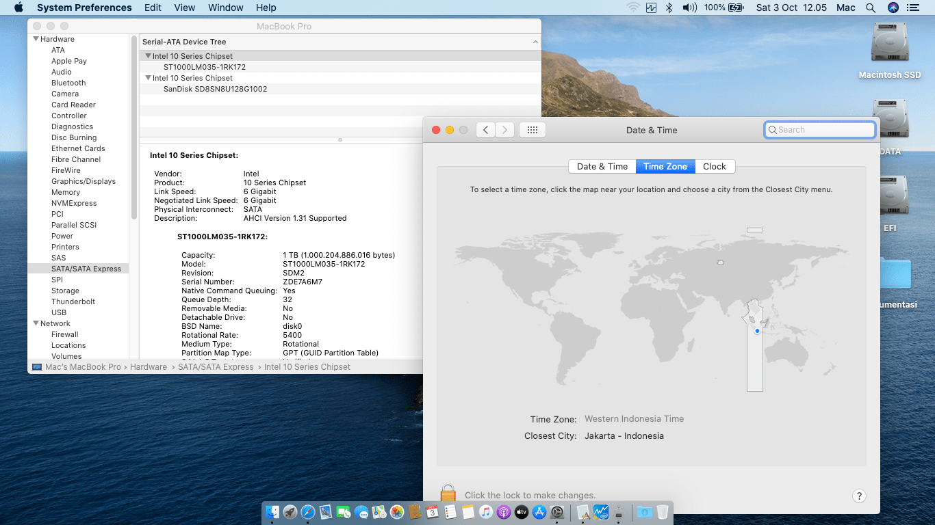Open the Help question mark button
935x525 pixels.
tap(860, 496)
